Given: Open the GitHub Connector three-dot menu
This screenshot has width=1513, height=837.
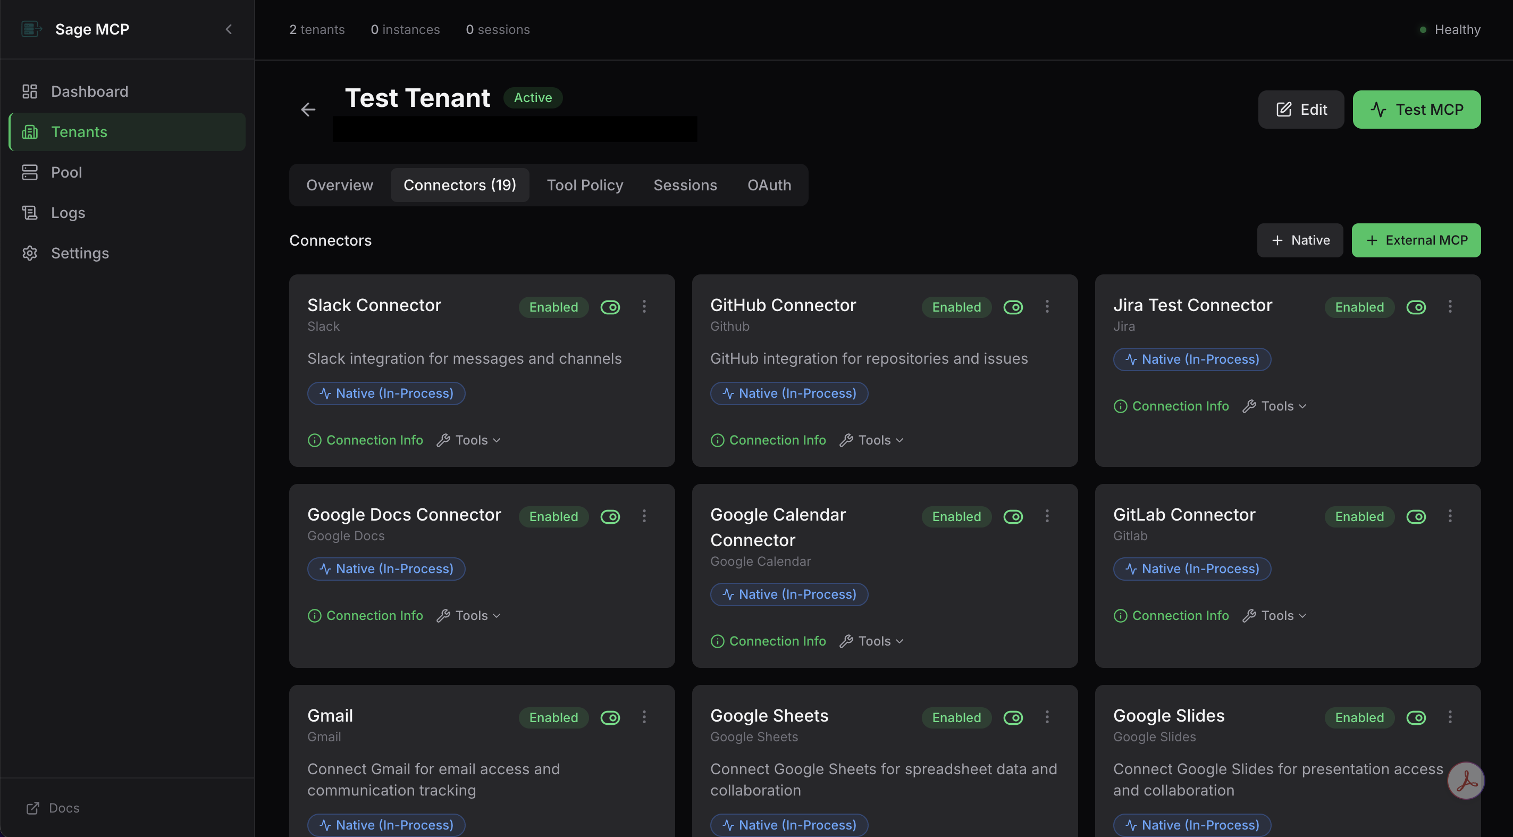Looking at the screenshot, I should point(1047,307).
